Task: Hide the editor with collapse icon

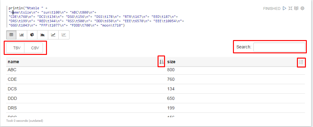Action: 290,8
